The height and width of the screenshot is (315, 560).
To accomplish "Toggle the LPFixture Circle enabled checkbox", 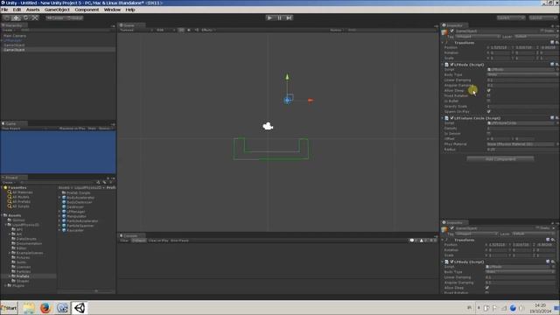I will tap(451, 118).
